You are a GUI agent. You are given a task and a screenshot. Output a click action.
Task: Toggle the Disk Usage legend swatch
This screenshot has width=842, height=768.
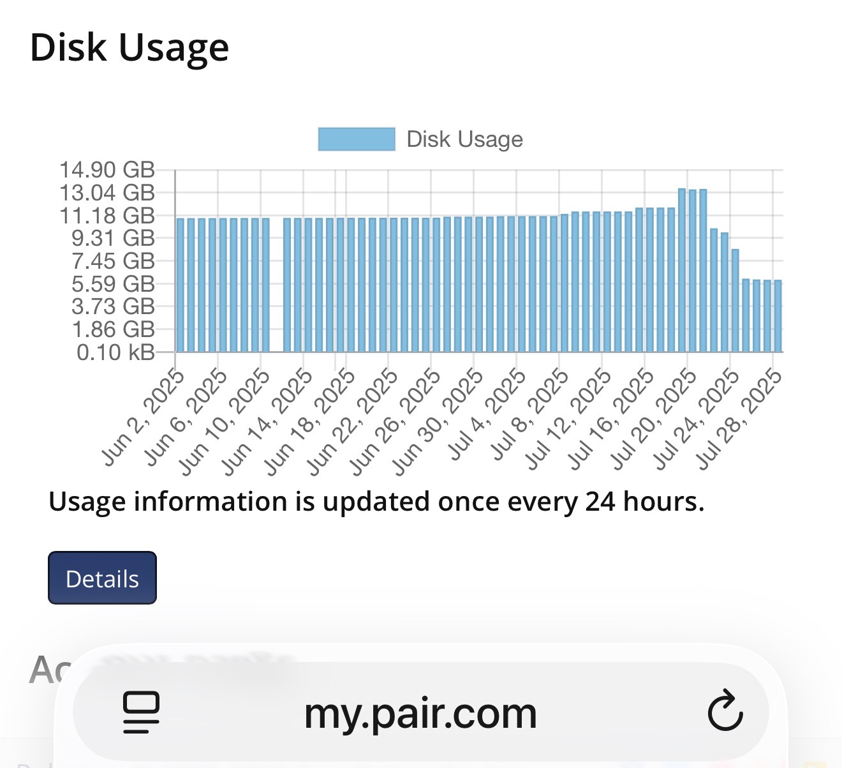click(x=357, y=139)
